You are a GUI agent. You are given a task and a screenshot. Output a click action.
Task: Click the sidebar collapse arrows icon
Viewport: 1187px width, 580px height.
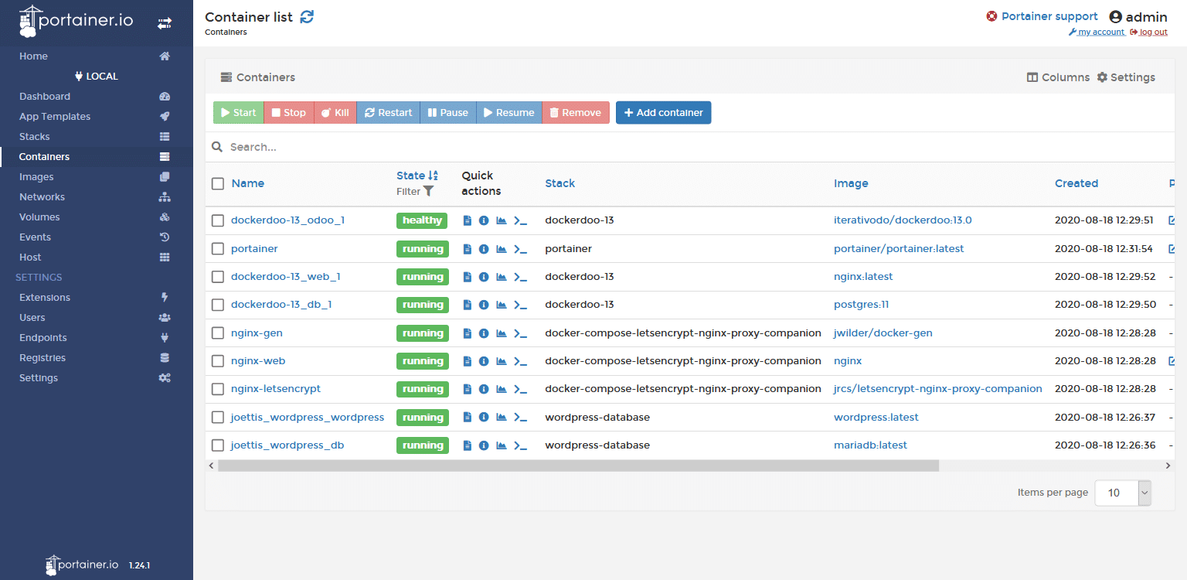coord(165,23)
